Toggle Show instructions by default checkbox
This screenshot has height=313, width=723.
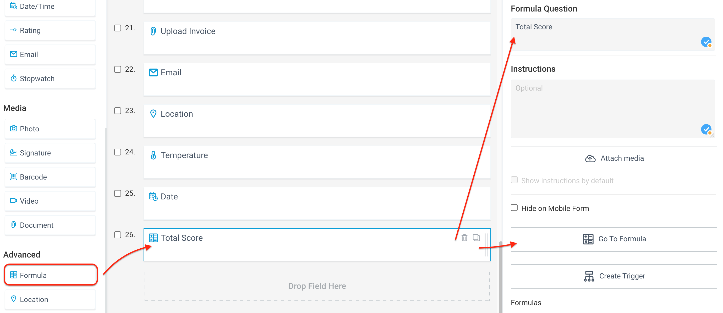514,180
